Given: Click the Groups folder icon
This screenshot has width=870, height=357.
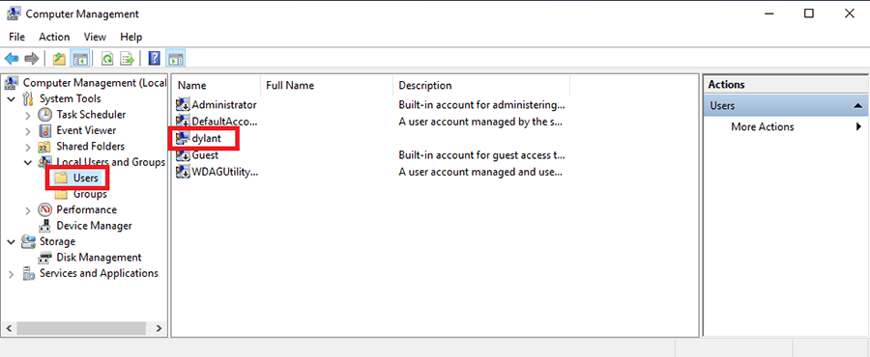Looking at the screenshot, I should (62, 194).
